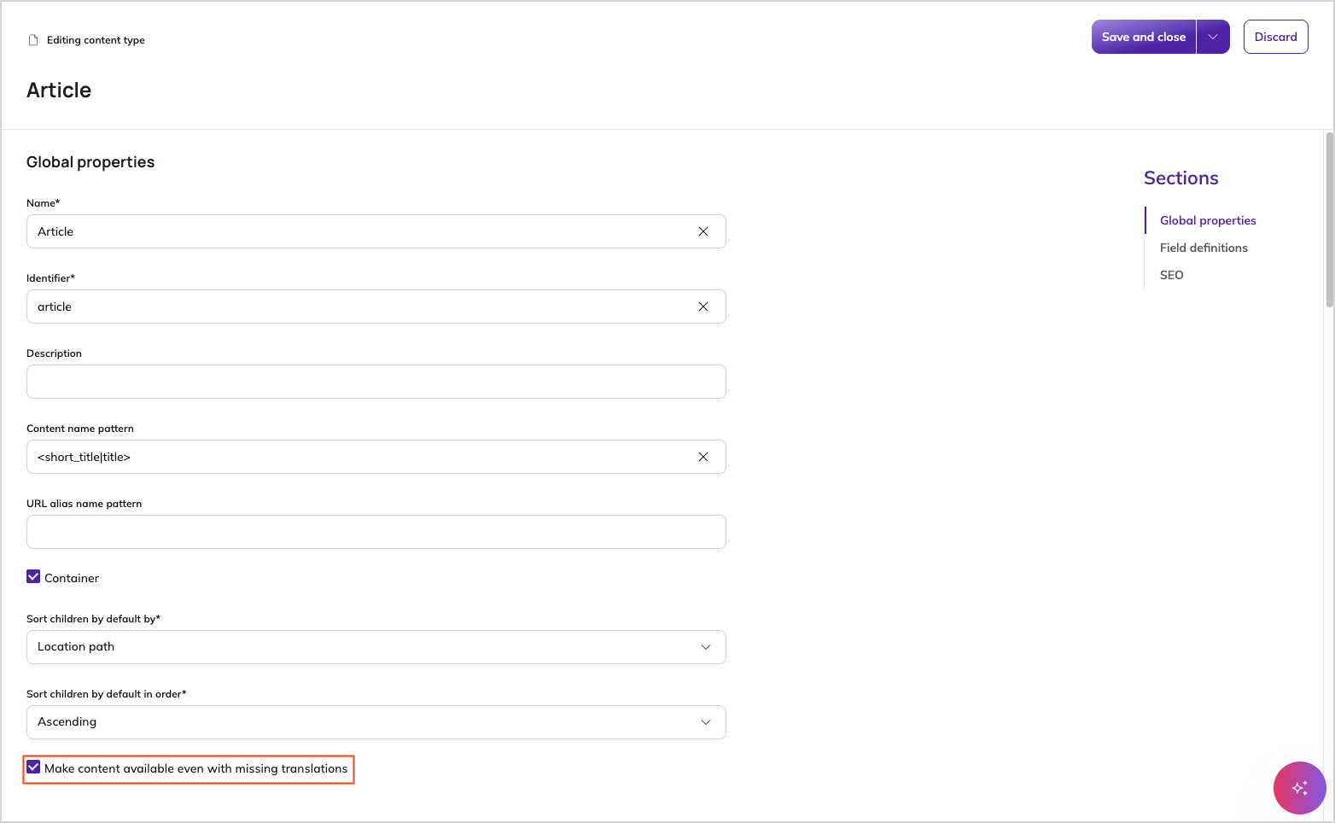Click into the Content name pattern field
Screen dimensions: 1335x823
pyautogui.click(x=376, y=457)
